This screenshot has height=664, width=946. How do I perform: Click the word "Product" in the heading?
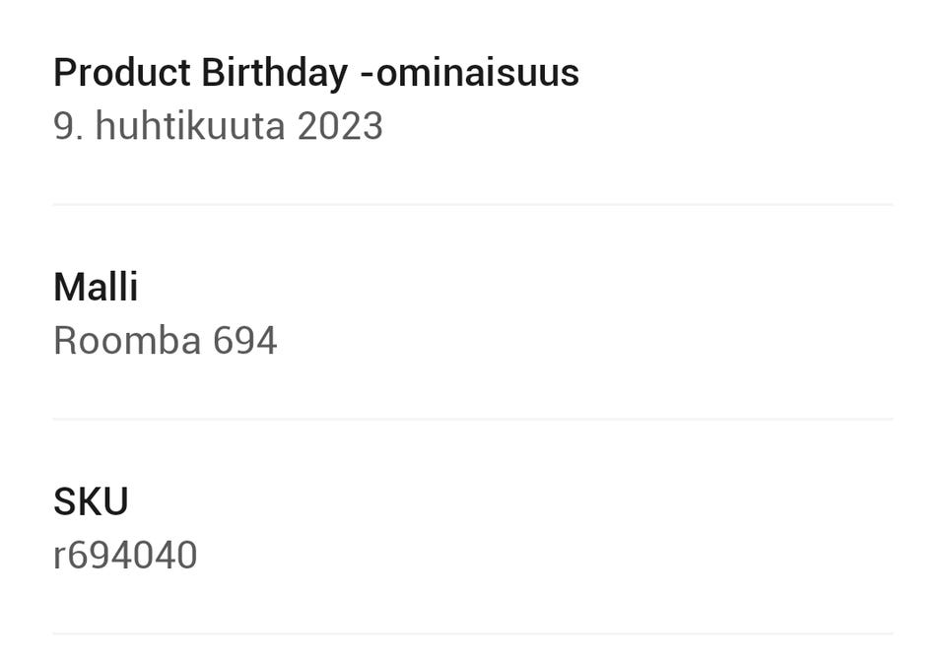[121, 73]
